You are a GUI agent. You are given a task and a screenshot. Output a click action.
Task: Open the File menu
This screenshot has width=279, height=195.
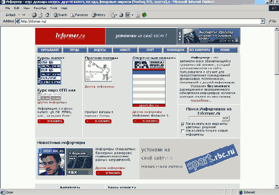point(8,8)
